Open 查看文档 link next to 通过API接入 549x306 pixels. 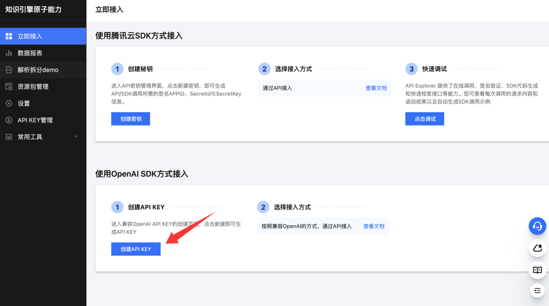[376, 88]
